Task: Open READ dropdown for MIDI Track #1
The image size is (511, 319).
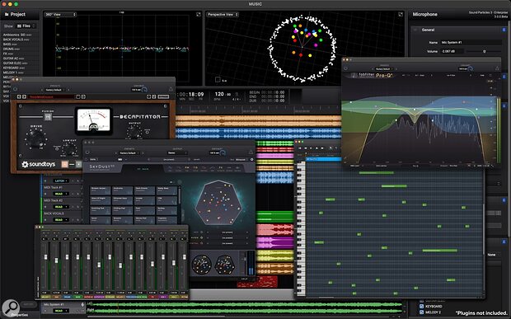Action: click(x=61, y=194)
